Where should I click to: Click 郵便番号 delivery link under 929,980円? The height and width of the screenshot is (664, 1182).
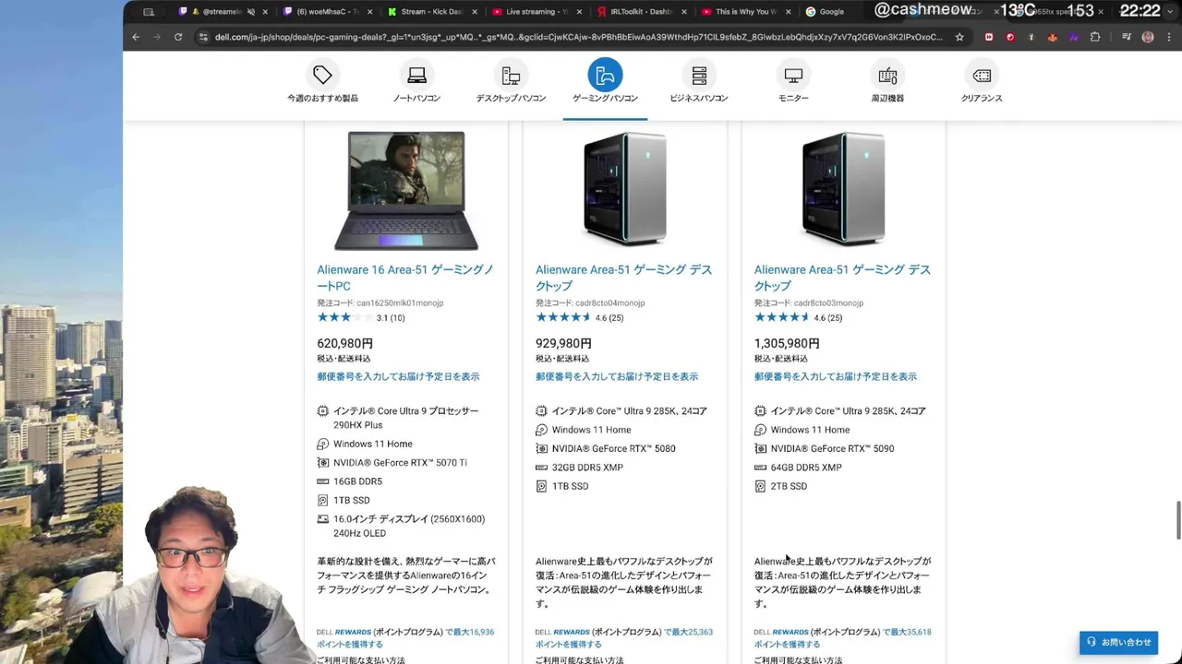pos(617,376)
